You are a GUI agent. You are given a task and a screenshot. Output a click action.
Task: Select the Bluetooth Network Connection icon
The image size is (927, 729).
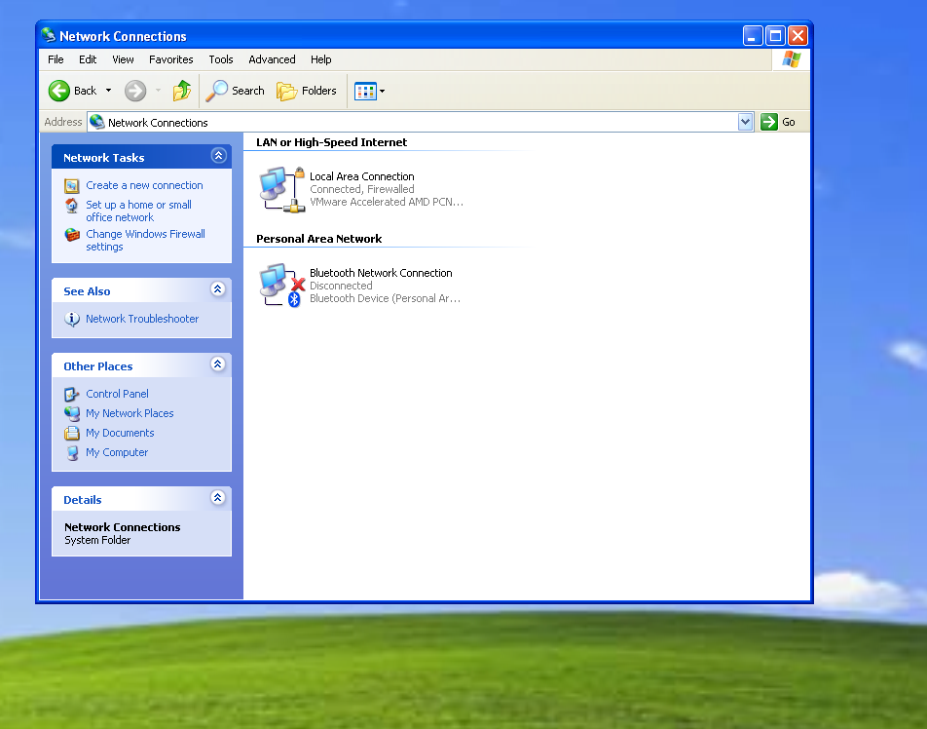[x=281, y=286]
